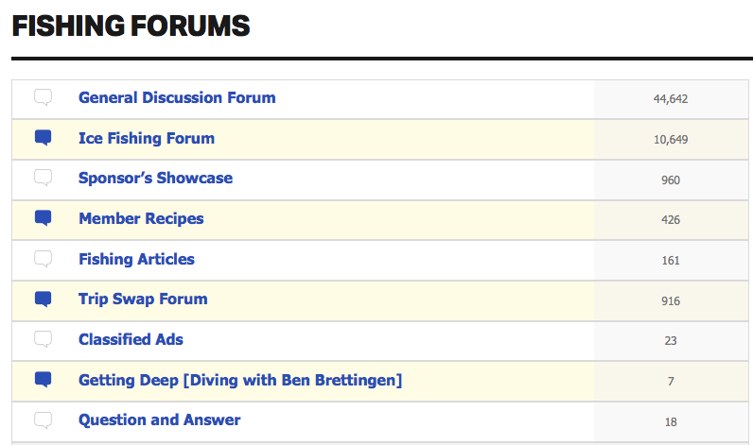
Task: Open Getting Deep diving forum link
Action: pos(240,380)
